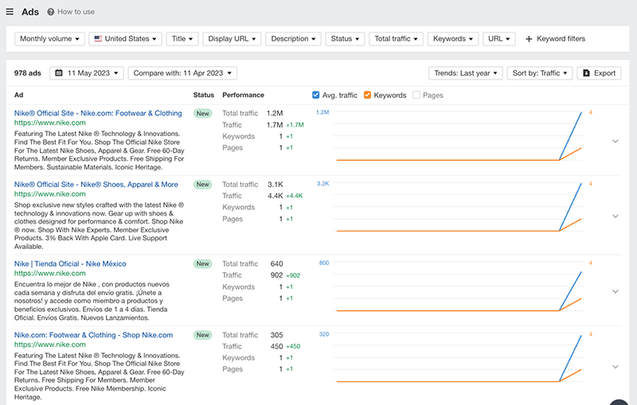Open the Display URL filter dropdown

(x=232, y=39)
